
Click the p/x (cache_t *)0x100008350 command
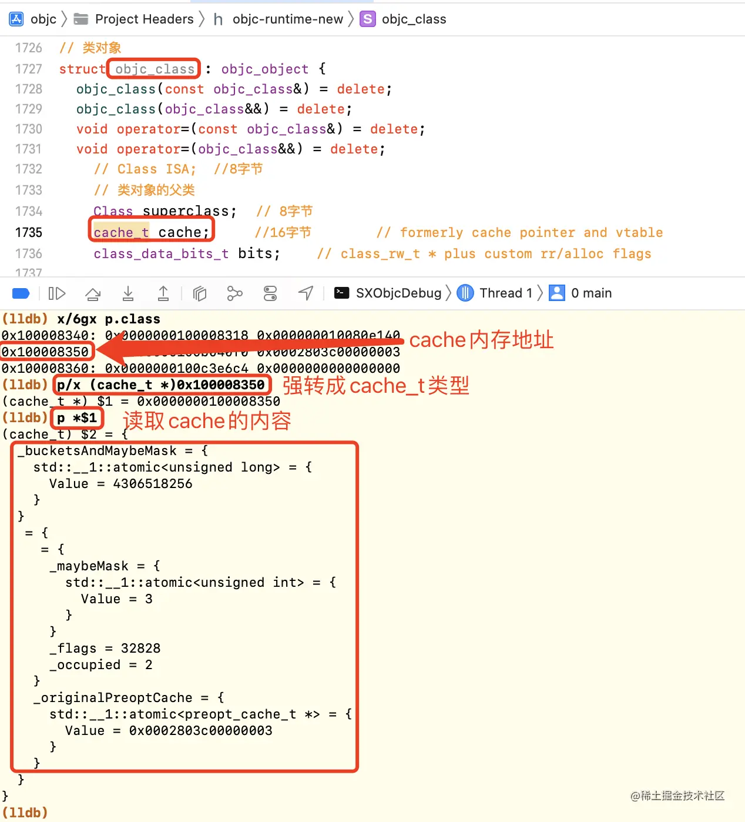tap(161, 385)
